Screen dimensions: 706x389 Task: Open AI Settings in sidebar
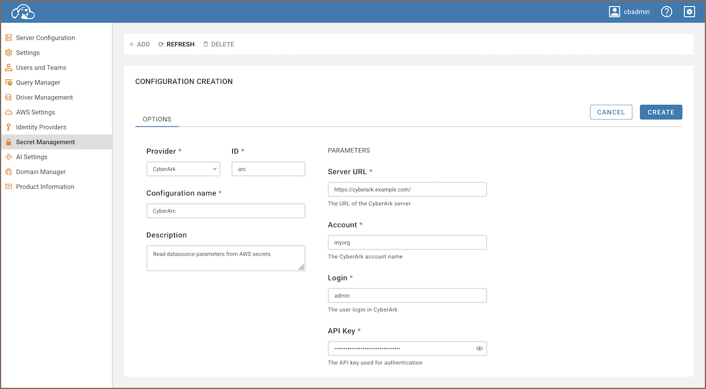click(x=32, y=157)
